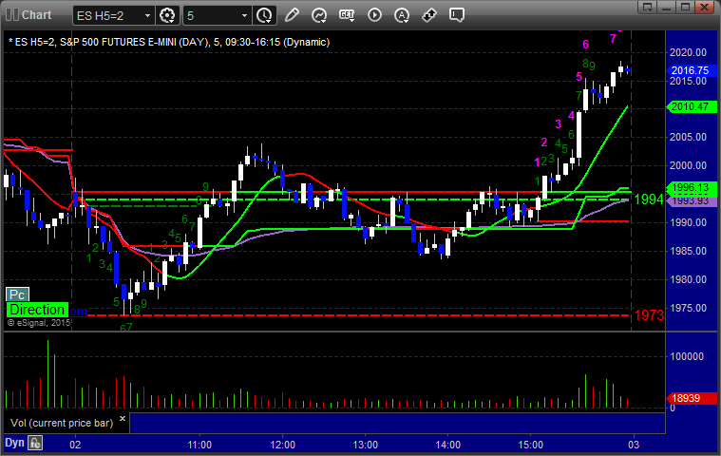Click the 2005.00 price axis label
Screen dimensions: 721x456
[x=688, y=137]
